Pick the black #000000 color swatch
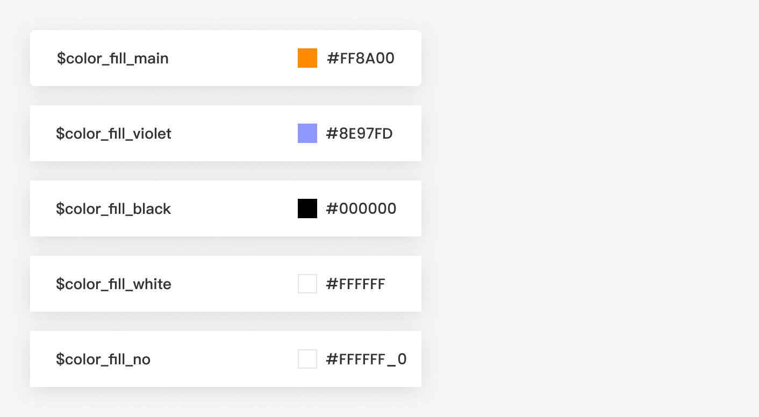 pyautogui.click(x=307, y=208)
